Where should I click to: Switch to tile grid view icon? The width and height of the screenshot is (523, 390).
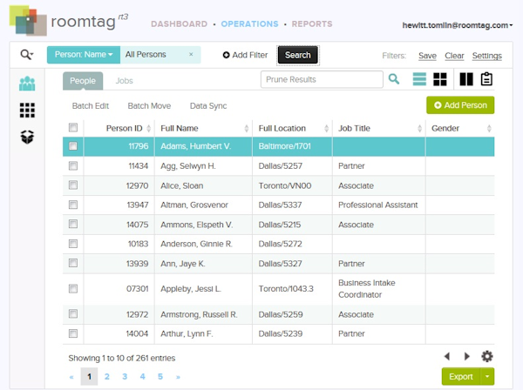pos(440,80)
